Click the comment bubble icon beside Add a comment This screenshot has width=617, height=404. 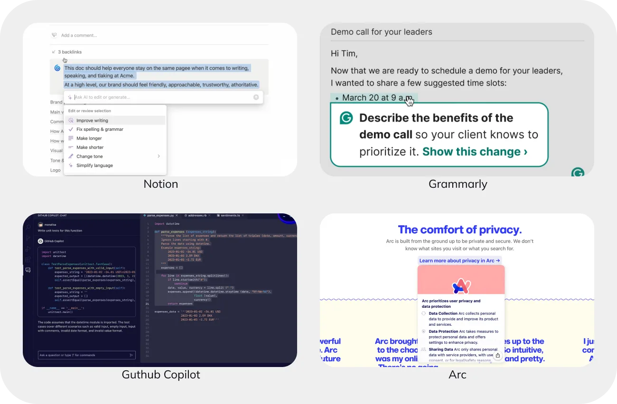(54, 35)
